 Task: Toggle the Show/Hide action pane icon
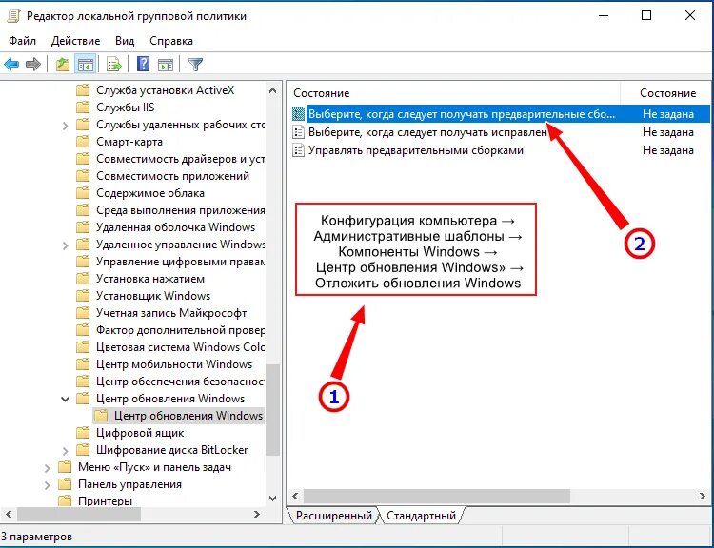(166, 65)
